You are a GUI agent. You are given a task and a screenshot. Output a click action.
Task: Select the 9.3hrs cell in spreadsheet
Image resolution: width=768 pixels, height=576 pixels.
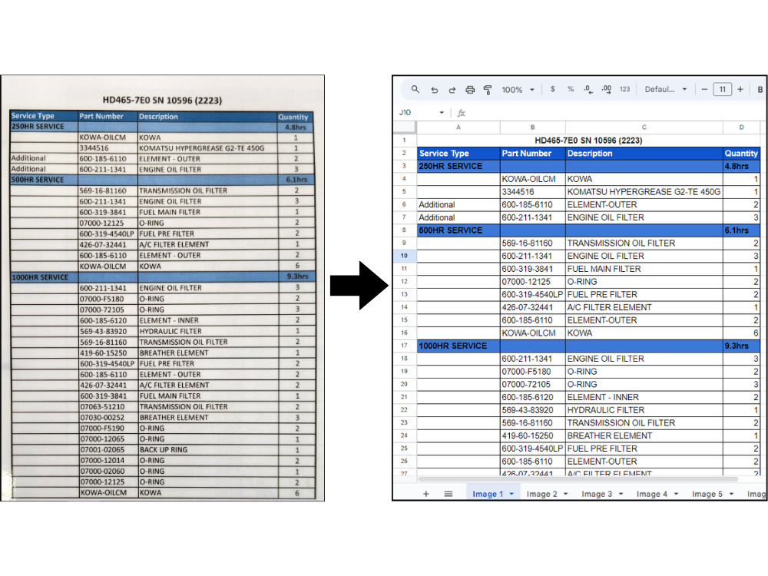pyautogui.click(x=742, y=346)
